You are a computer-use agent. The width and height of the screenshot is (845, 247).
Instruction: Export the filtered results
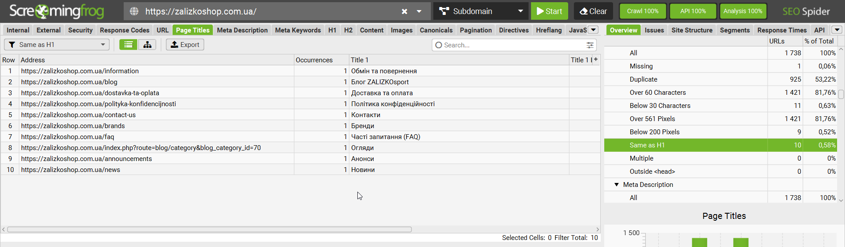[x=185, y=44]
